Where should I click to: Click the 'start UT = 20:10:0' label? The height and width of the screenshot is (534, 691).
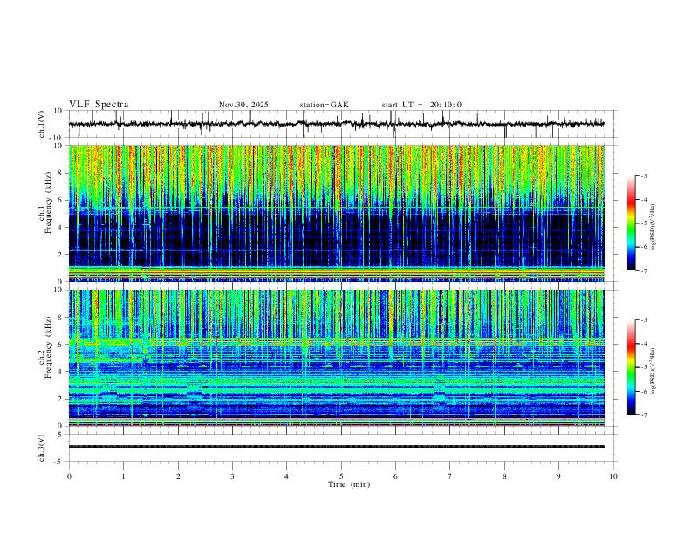(421, 105)
